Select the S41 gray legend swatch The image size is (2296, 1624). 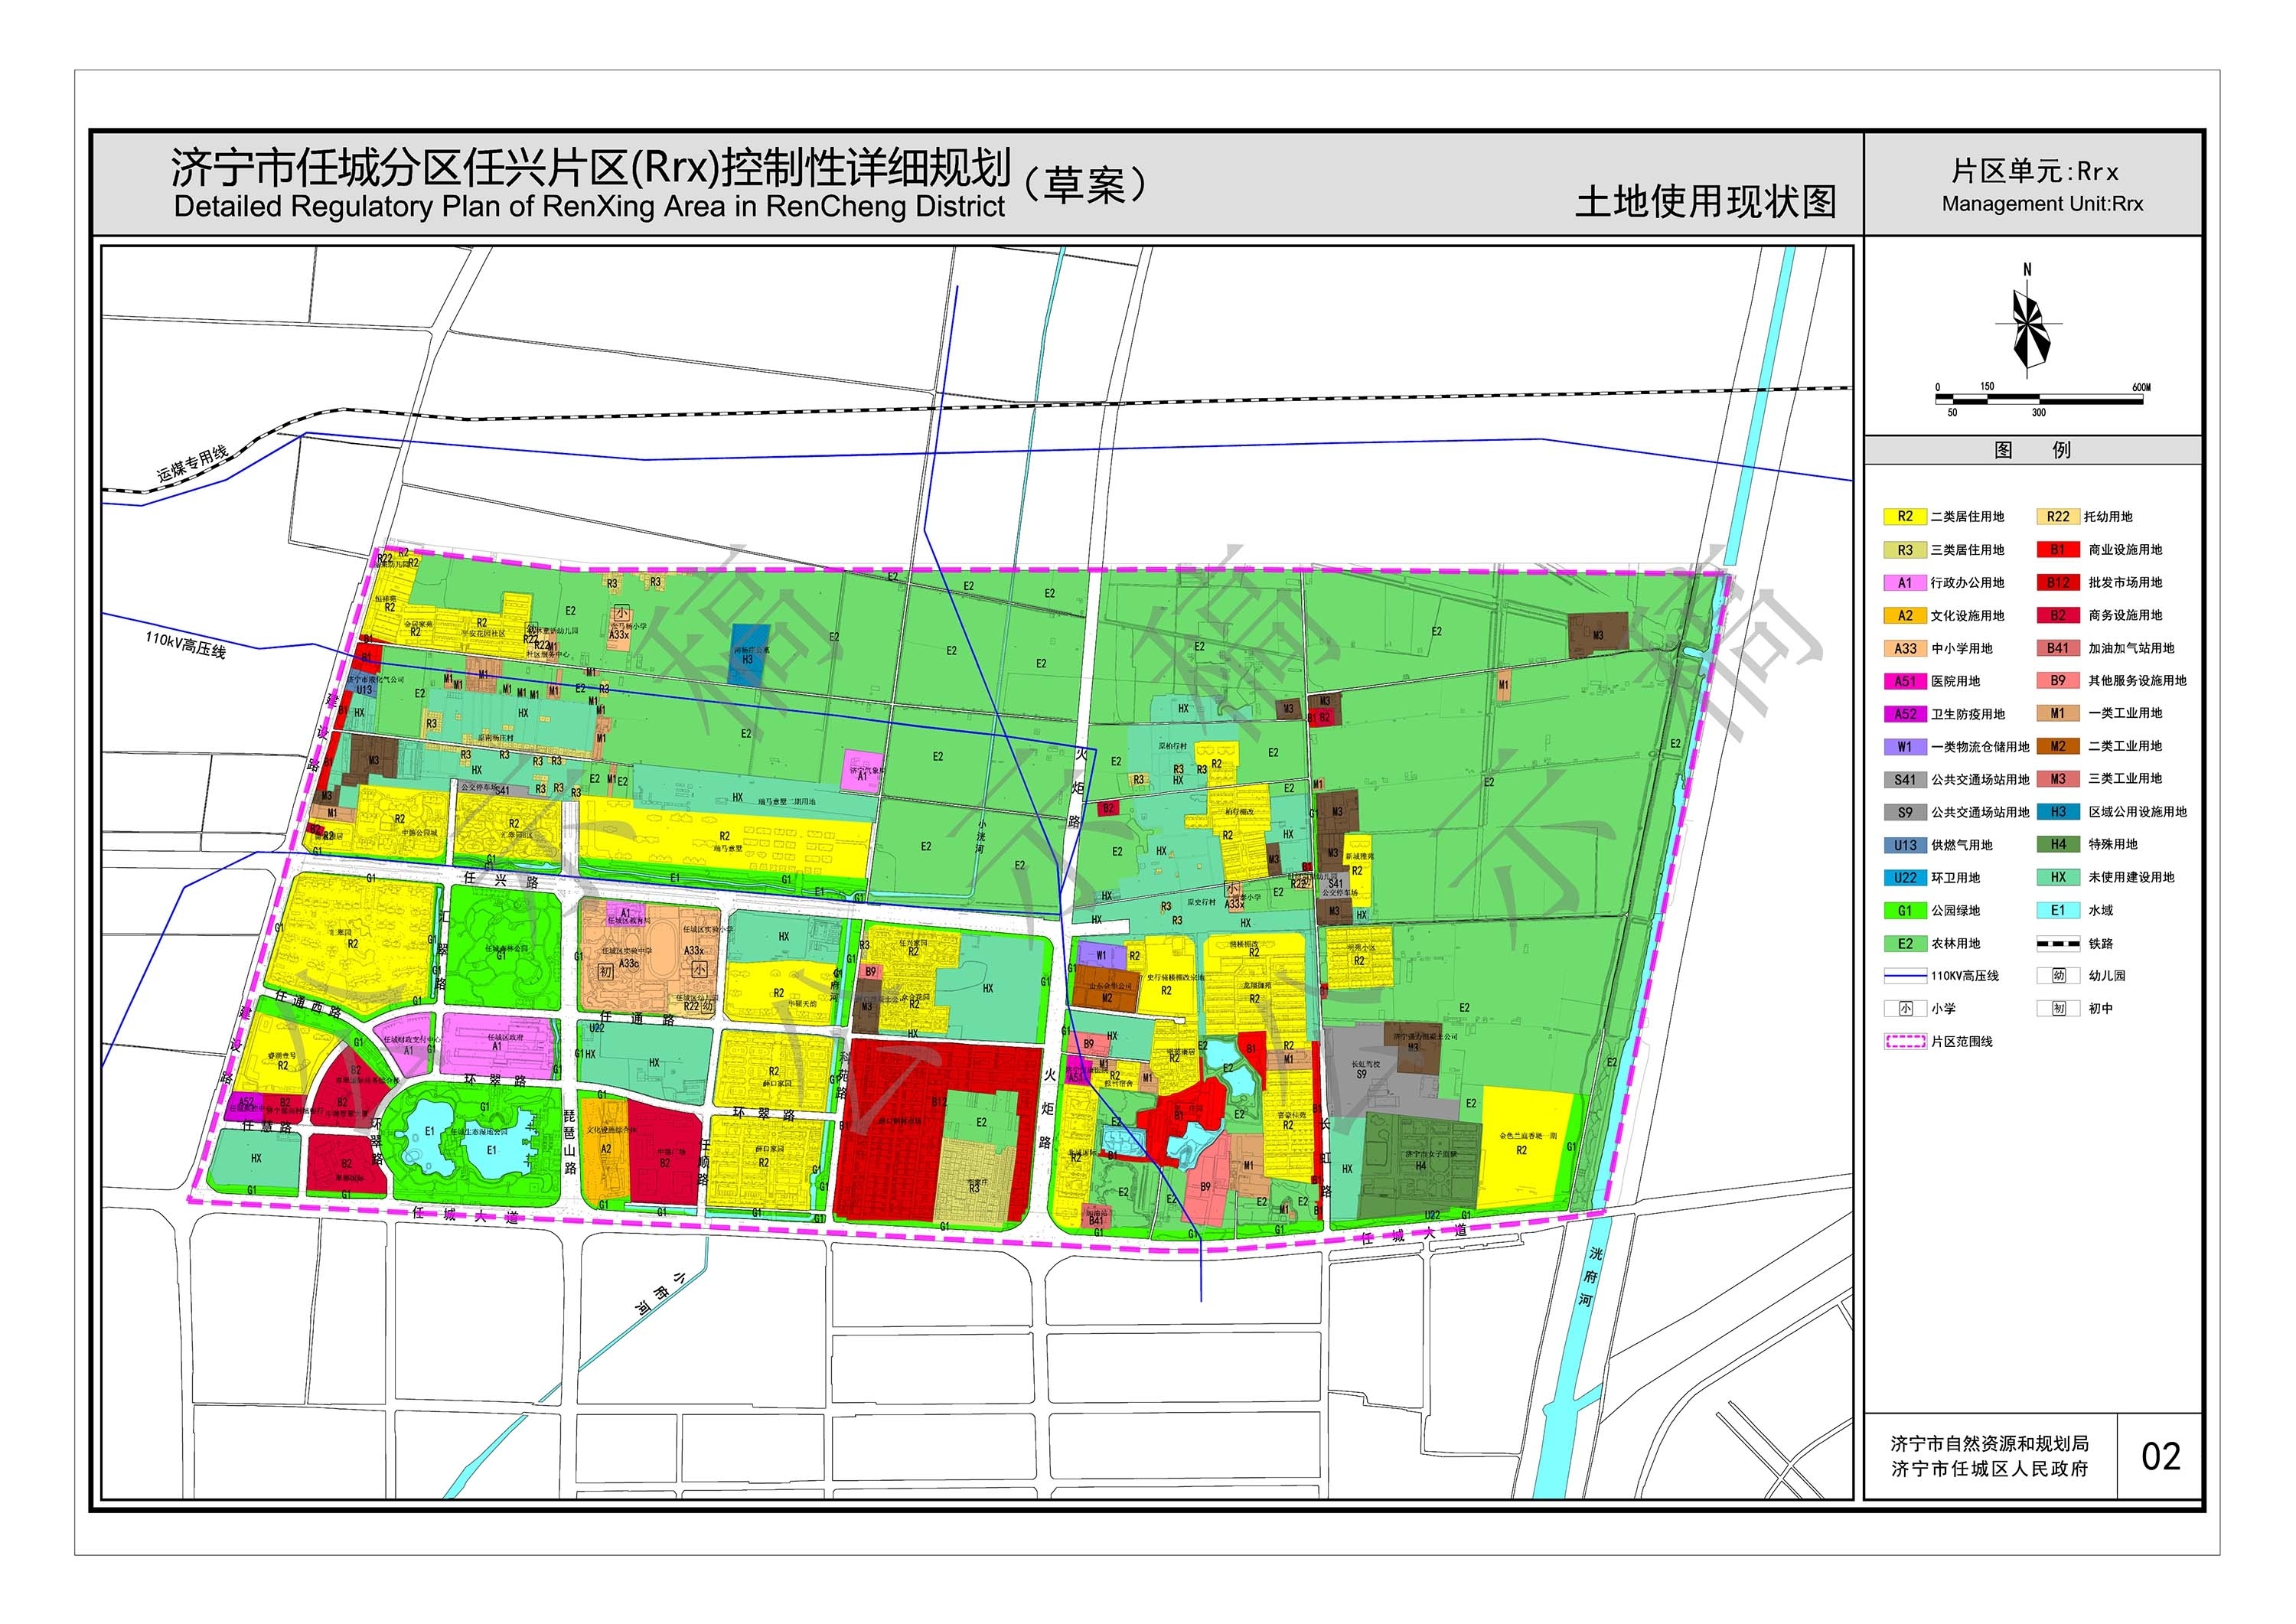click(x=1906, y=780)
